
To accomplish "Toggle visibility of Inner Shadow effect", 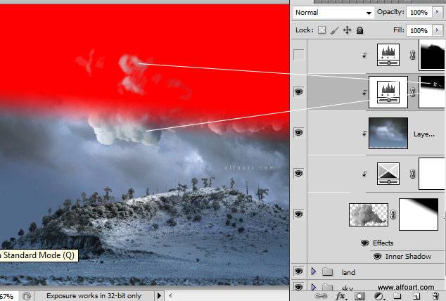I will (377, 257).
